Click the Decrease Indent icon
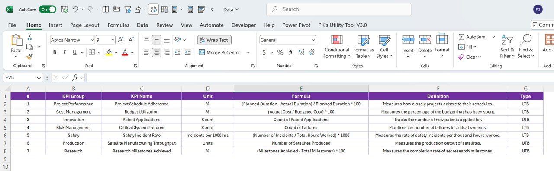 [x=178, y=52]
